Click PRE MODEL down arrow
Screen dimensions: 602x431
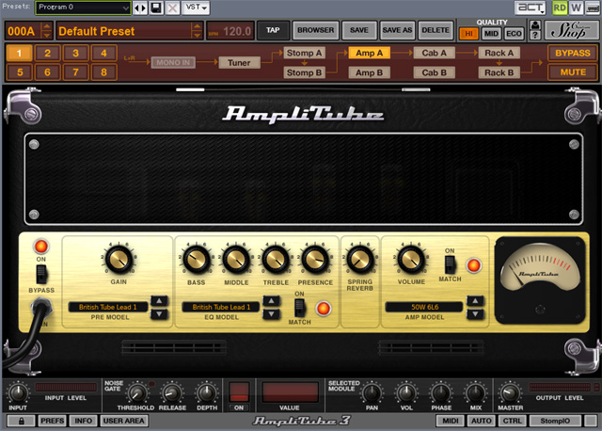pos(159,314)
